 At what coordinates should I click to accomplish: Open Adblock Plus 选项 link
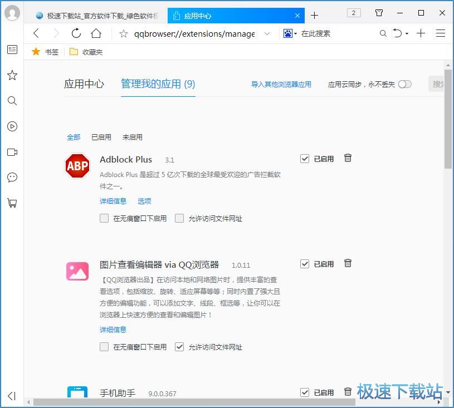pos(144,201)
